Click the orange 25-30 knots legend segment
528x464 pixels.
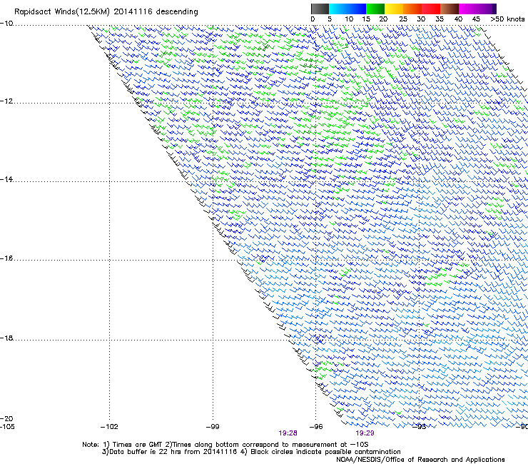tap(412, 9)
